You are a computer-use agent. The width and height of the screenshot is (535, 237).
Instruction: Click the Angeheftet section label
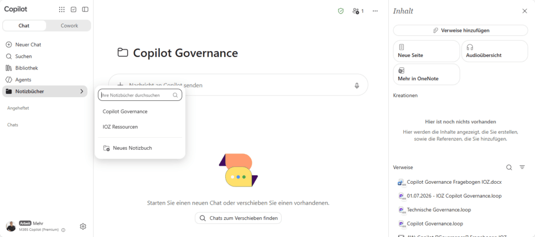tap(18, 108)
